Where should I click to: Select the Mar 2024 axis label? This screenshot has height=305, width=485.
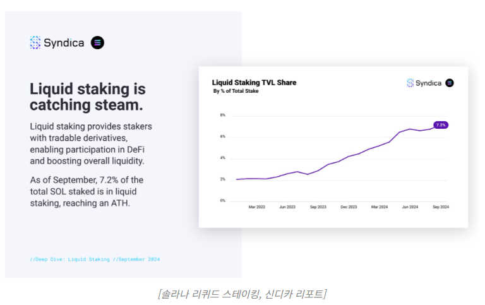pyautogui.click(x=380, y=206)
